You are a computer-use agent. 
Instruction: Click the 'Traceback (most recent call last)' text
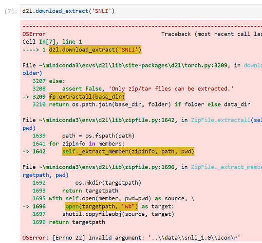(211, 34)
